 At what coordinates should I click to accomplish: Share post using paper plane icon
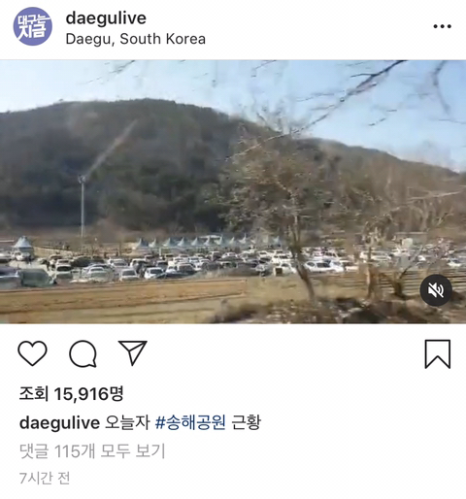click(x=133, y=352)
